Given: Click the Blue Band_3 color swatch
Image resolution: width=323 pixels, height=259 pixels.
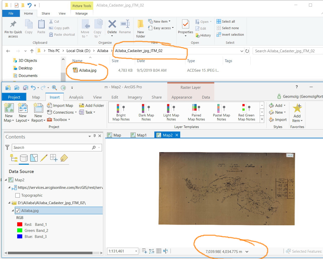Looking at the screenshot, I should tap(20, 237).
